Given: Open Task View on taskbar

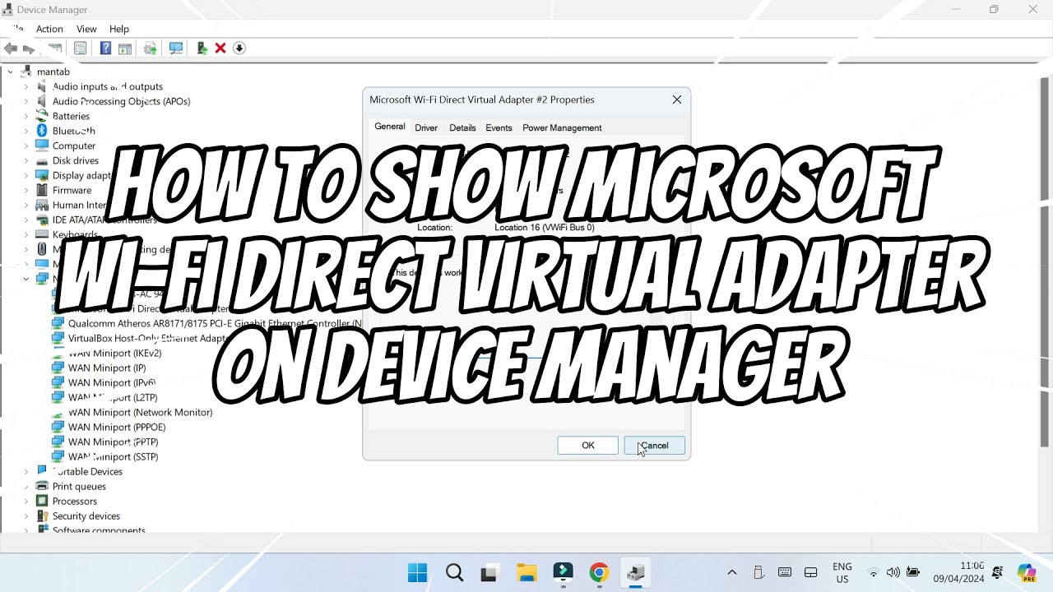Looking at the screenshot, I should click(490, 573).
